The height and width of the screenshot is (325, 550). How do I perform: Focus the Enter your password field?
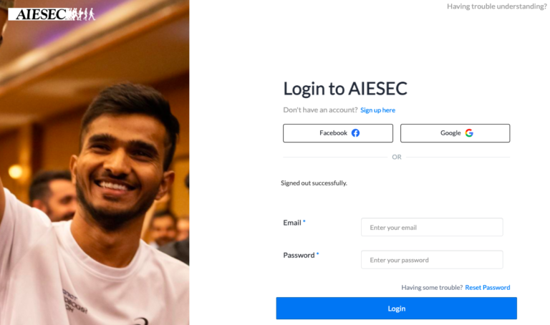click(x=432, y=260)
